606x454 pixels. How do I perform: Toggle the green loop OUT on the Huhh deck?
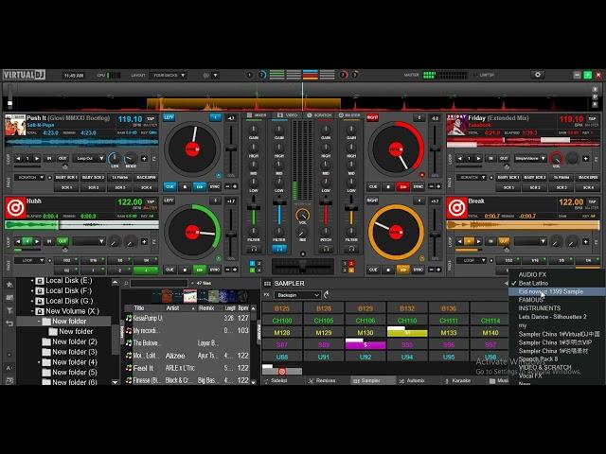pyautogui.click(x=62, y=241)
